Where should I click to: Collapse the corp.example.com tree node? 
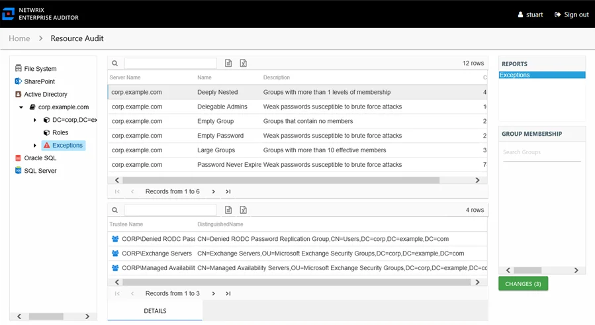point(21,107)
